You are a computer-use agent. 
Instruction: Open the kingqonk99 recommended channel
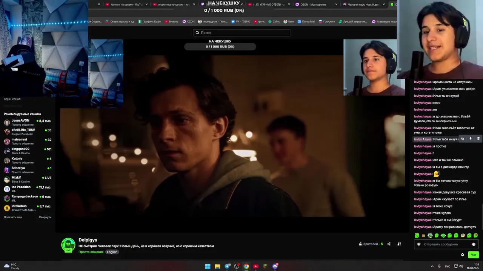tap(28, 151)
